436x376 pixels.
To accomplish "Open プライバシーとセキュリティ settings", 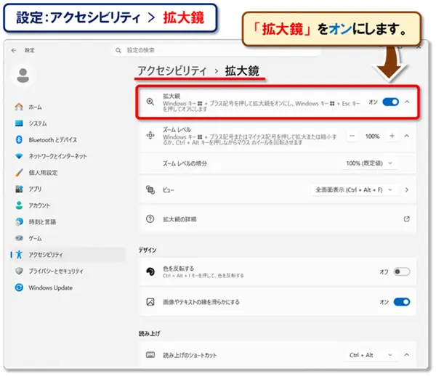I will click(x=68, y=271).
